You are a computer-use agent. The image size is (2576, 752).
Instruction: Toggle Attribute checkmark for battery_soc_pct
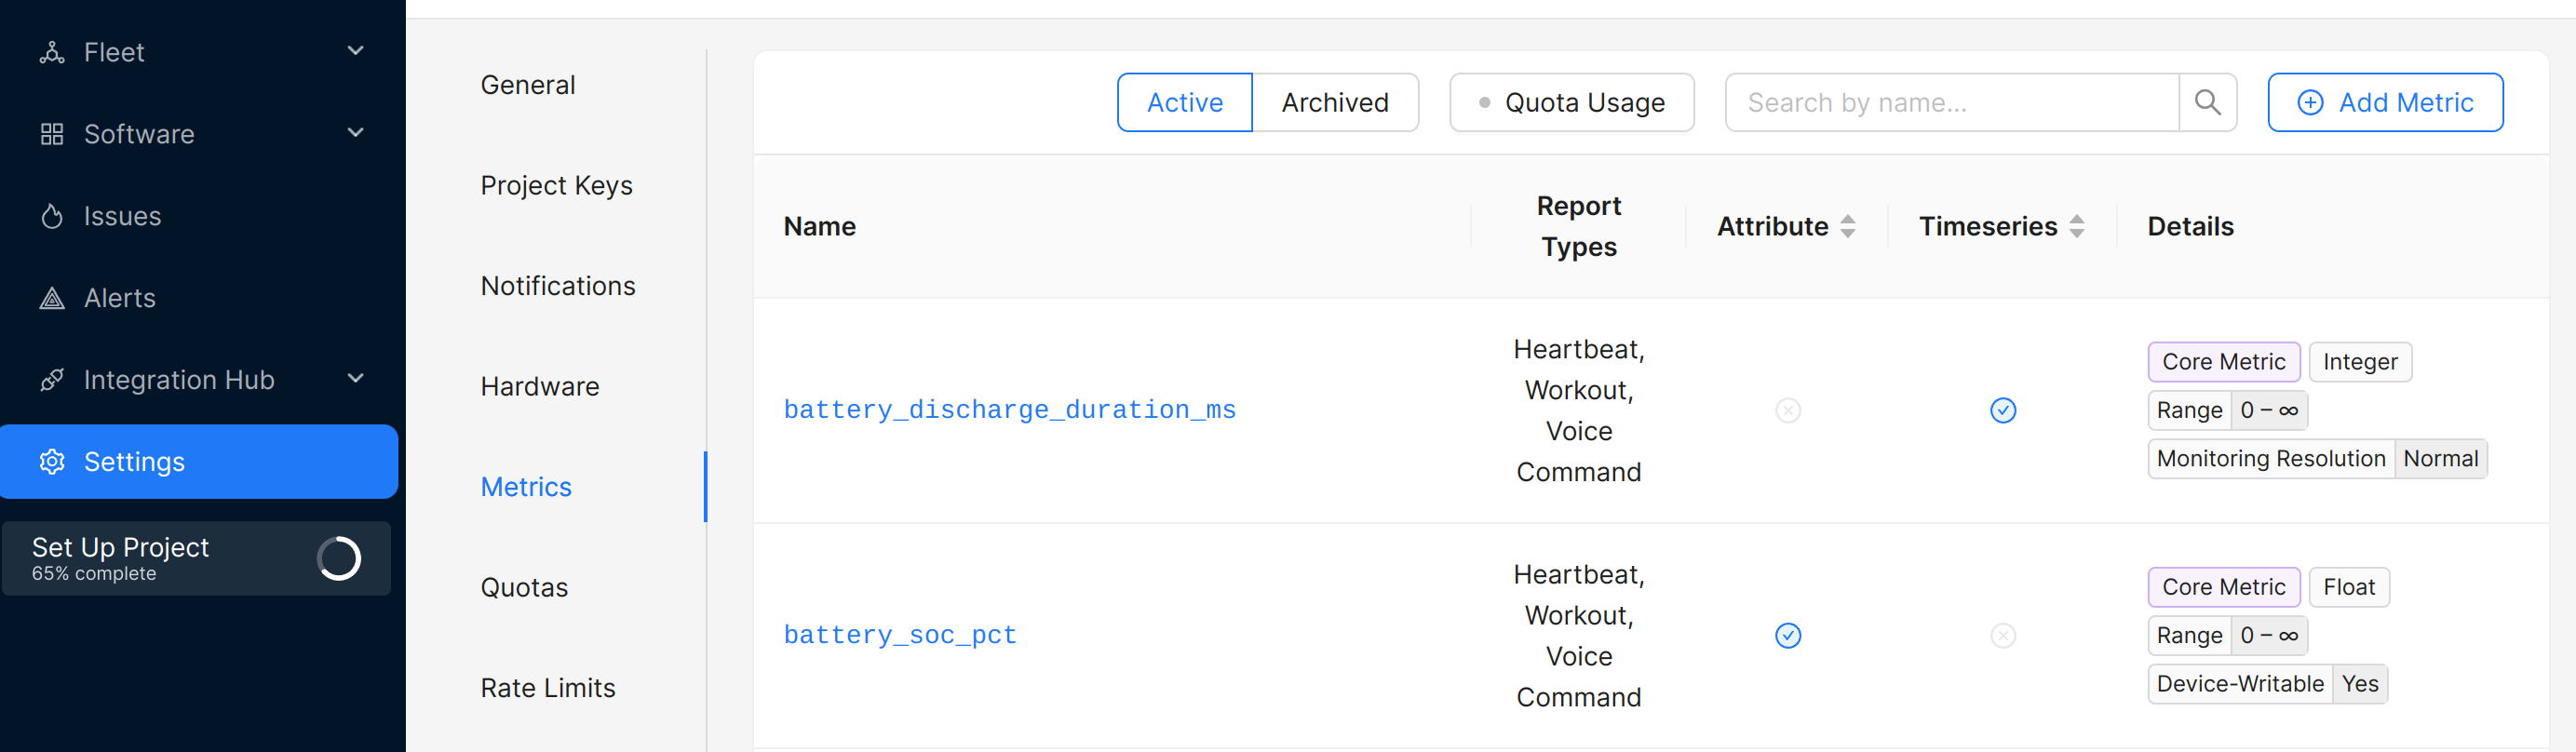(x=1788, y=635)
